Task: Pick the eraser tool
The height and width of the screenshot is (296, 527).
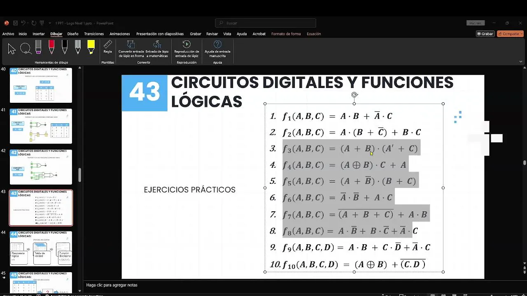Action: 38,47
